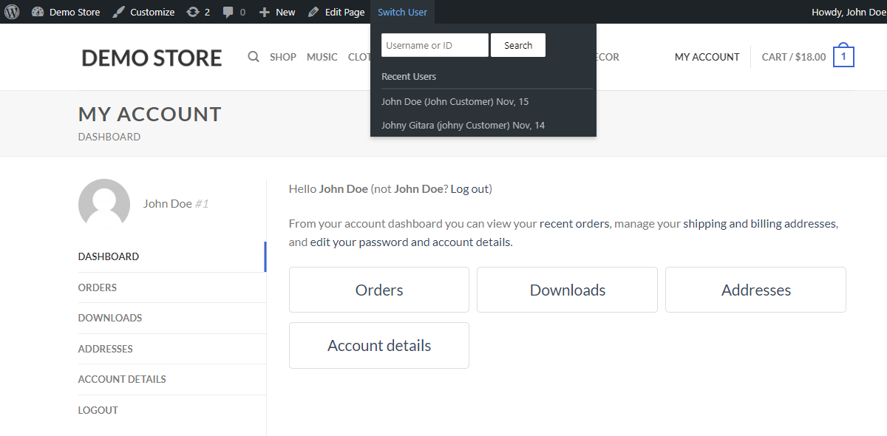Open the updates circular arrows icon
The image size is (887, 436).
pyautogui.click(x=193, y=12)
